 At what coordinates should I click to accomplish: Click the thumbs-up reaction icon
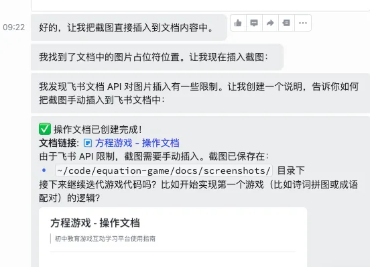click(238, 23)
